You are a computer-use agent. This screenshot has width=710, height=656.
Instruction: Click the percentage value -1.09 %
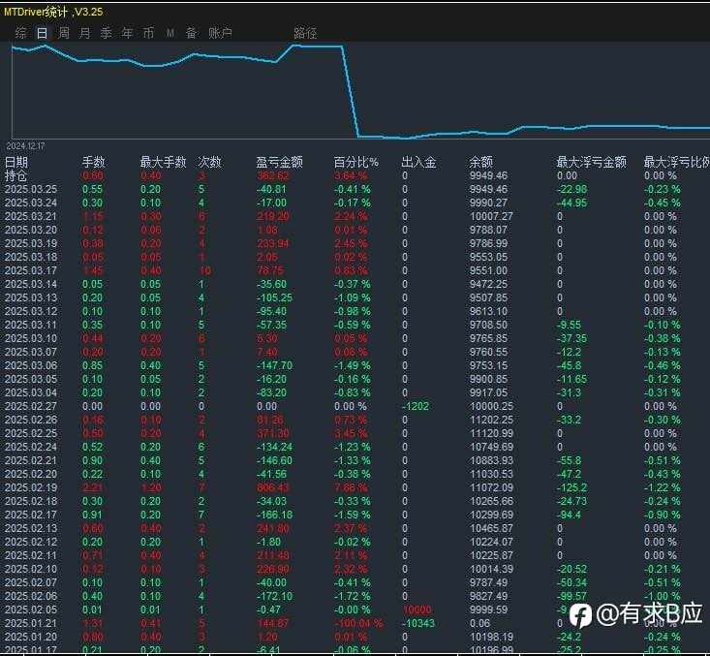pyautogui.click(x=353, y=297)
